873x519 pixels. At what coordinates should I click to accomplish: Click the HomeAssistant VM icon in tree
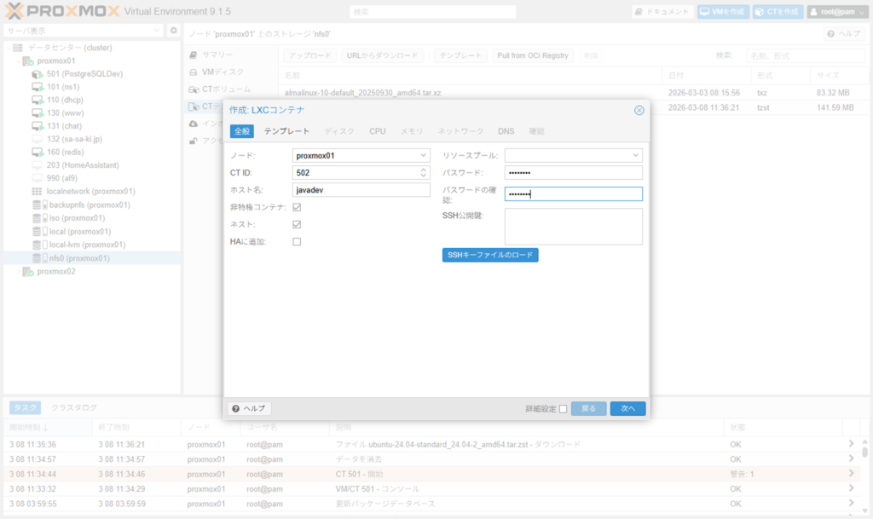(38, 165)
